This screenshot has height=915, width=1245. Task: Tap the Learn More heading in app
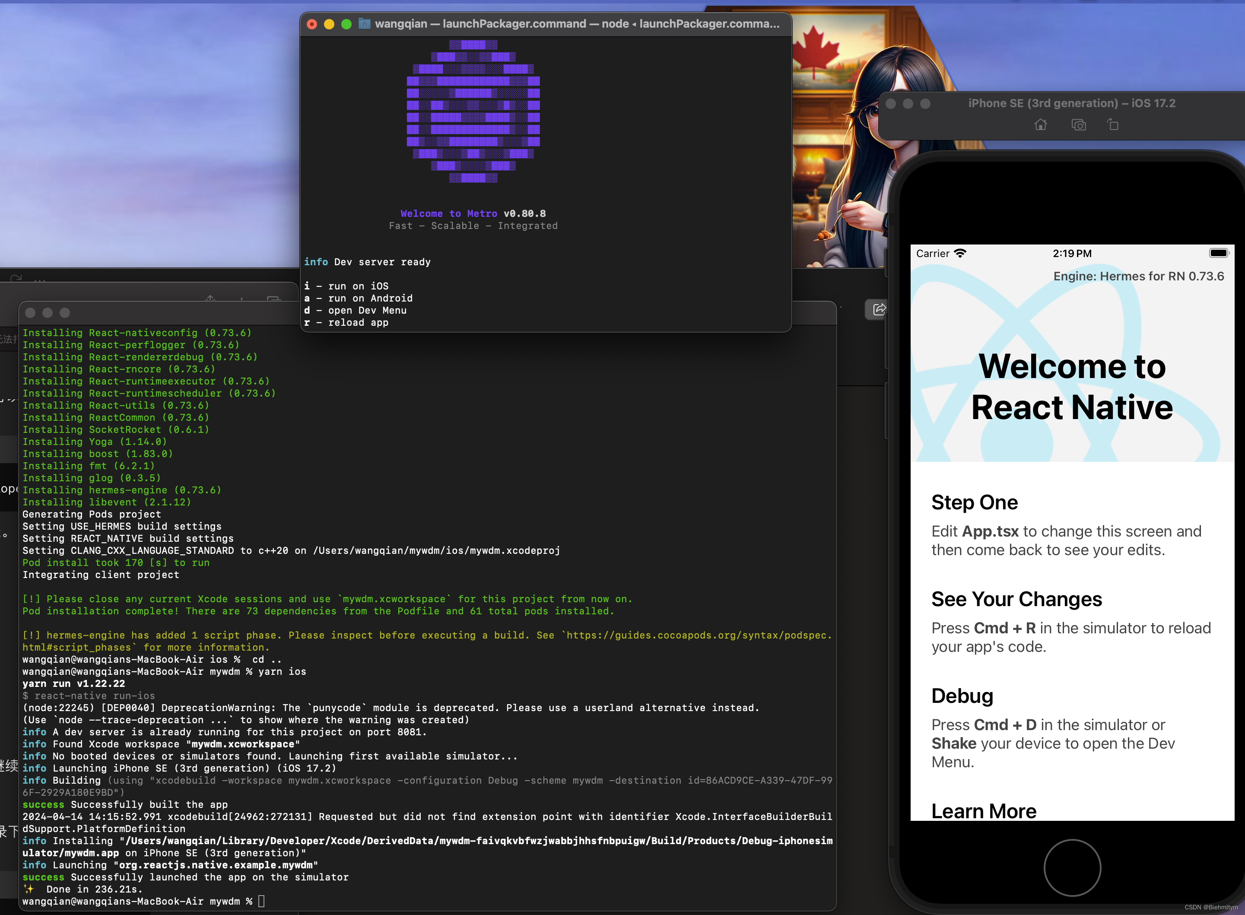984,811
